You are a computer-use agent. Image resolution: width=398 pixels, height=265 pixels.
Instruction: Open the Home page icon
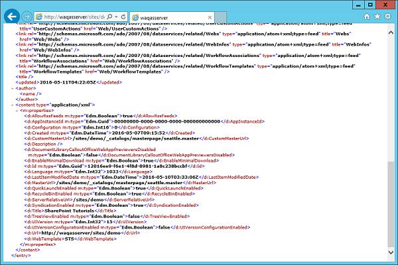pos(367,17)
